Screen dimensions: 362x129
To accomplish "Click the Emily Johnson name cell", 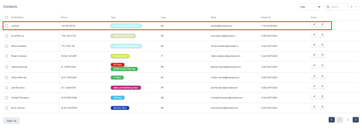I will [18, 108].
